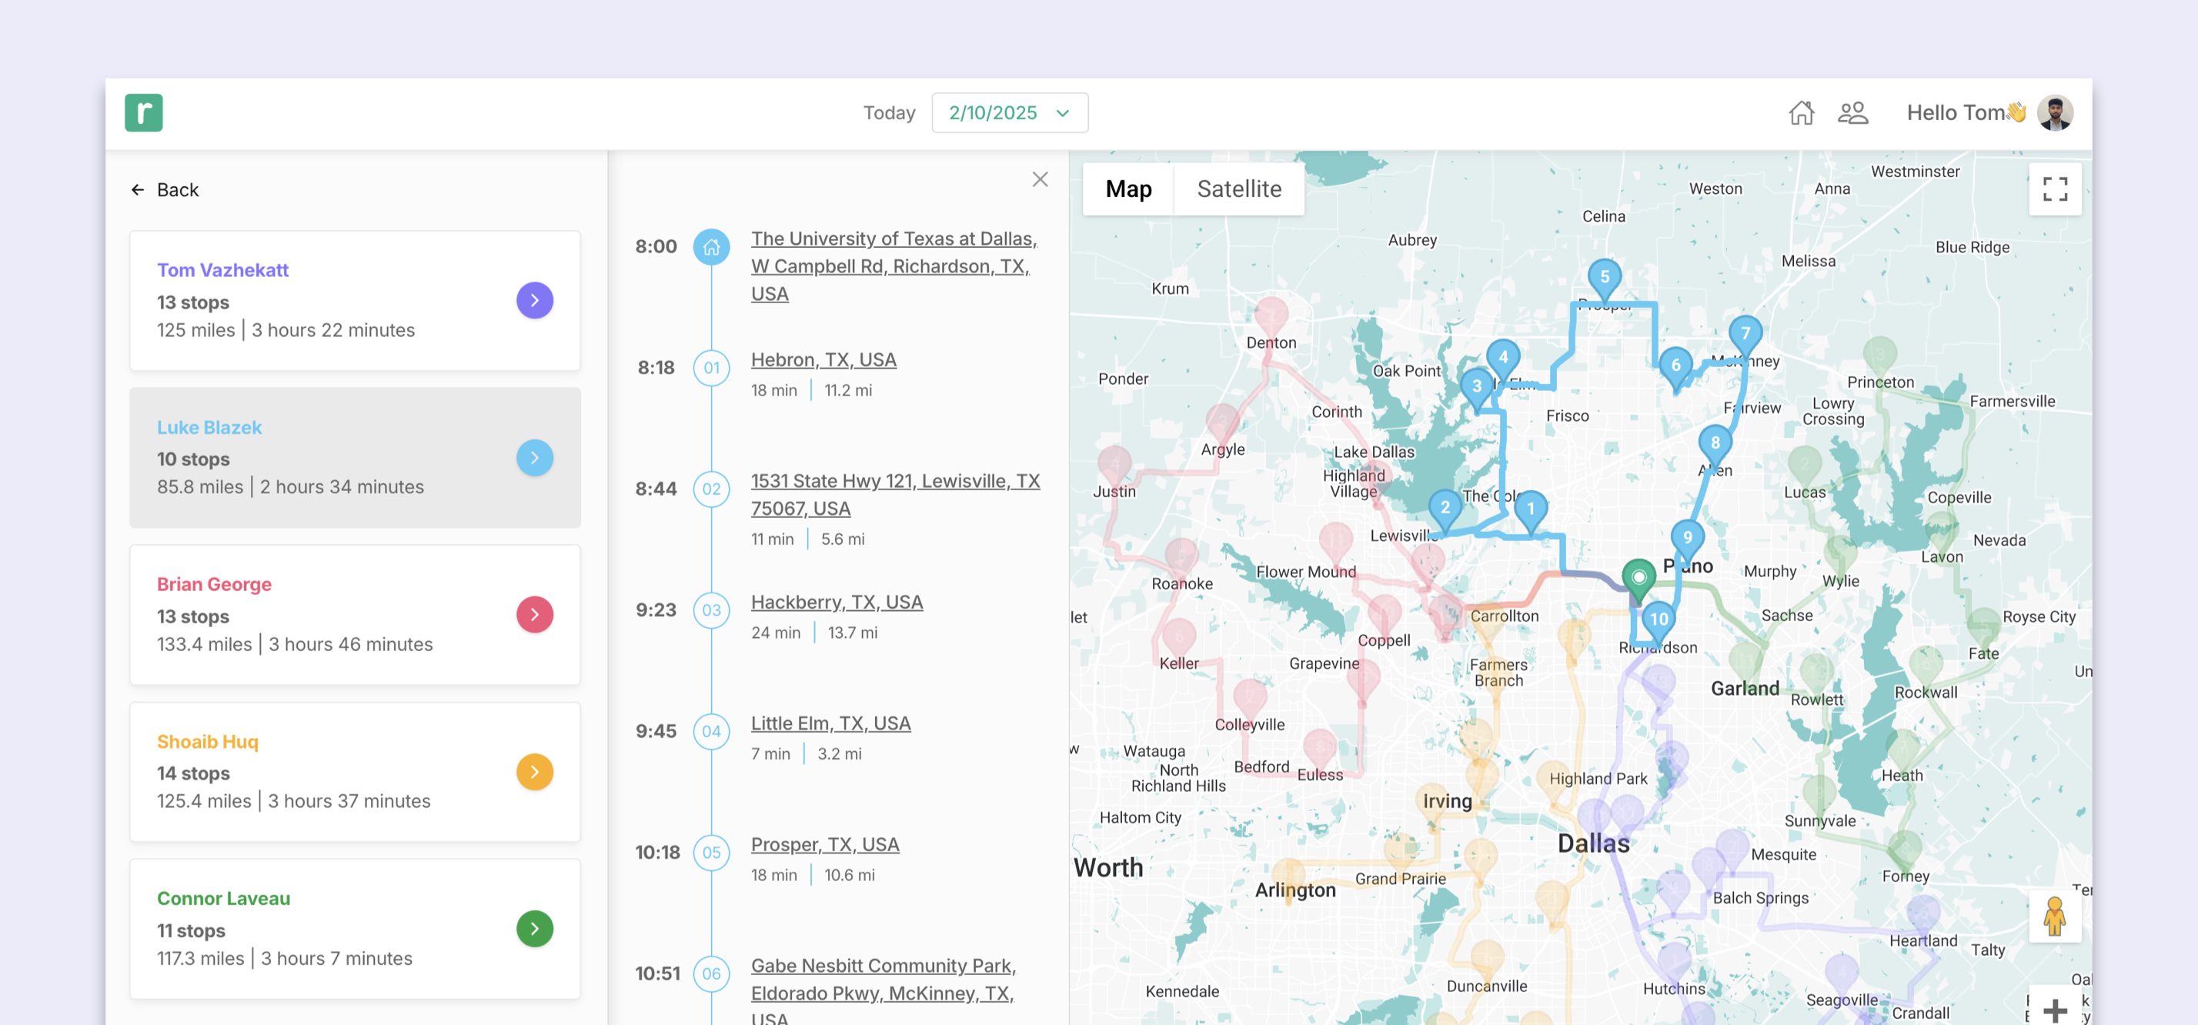The width and height of the screenshot is (2198, 1025).
Task: Click blue map pin number 6
Action: tap(1675, 368)
